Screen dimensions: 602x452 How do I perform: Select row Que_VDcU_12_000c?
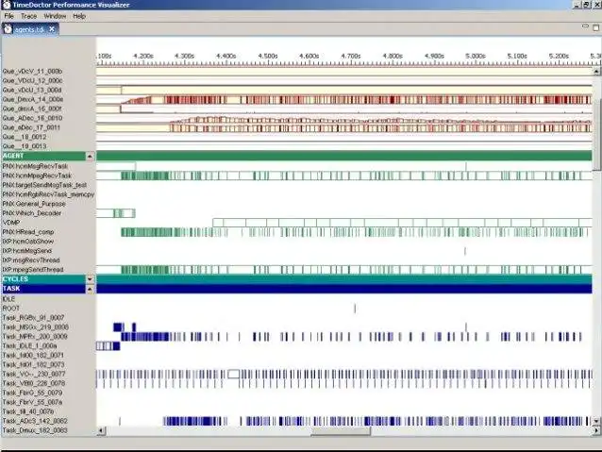tap(32, 80)
